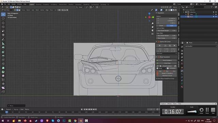Click the viewport pan hand icon
Screen dimensions: 218x123
(x=153, y=27)
